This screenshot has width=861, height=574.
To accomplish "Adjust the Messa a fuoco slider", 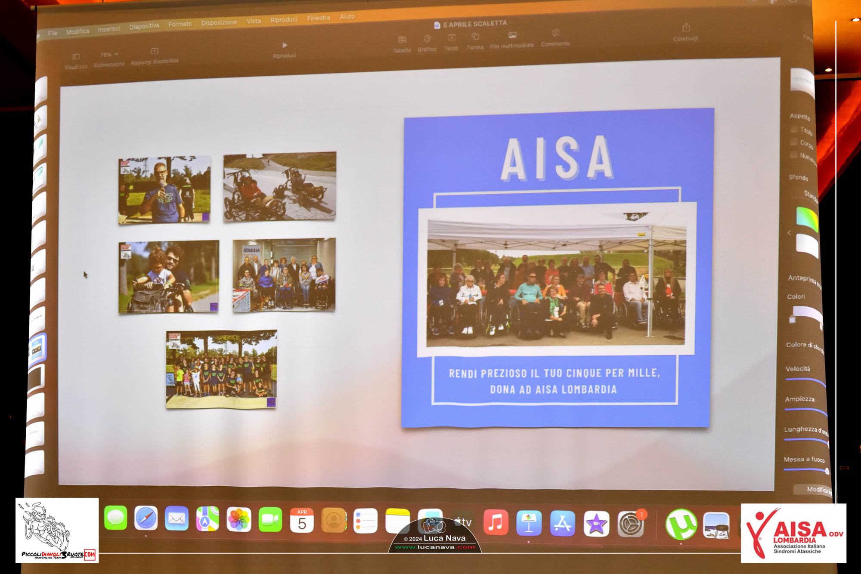I will click(806, 470).
